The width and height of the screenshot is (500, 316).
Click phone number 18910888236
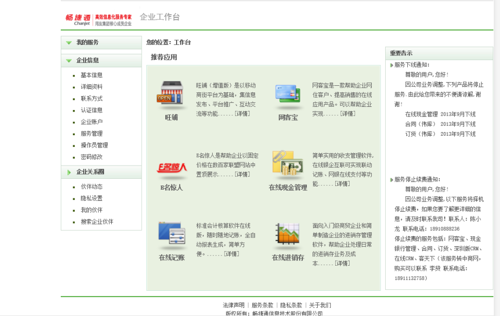coord(444,229)
